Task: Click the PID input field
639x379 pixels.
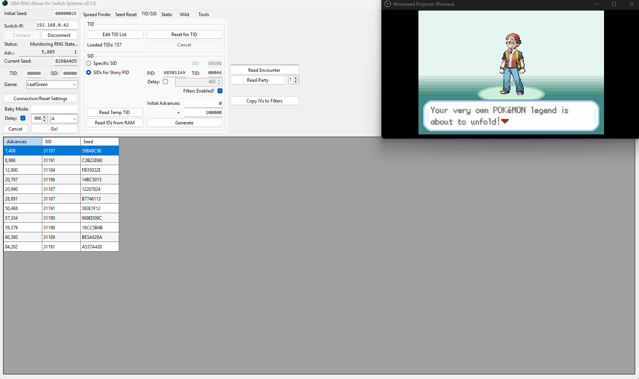Action: [174, 73]
